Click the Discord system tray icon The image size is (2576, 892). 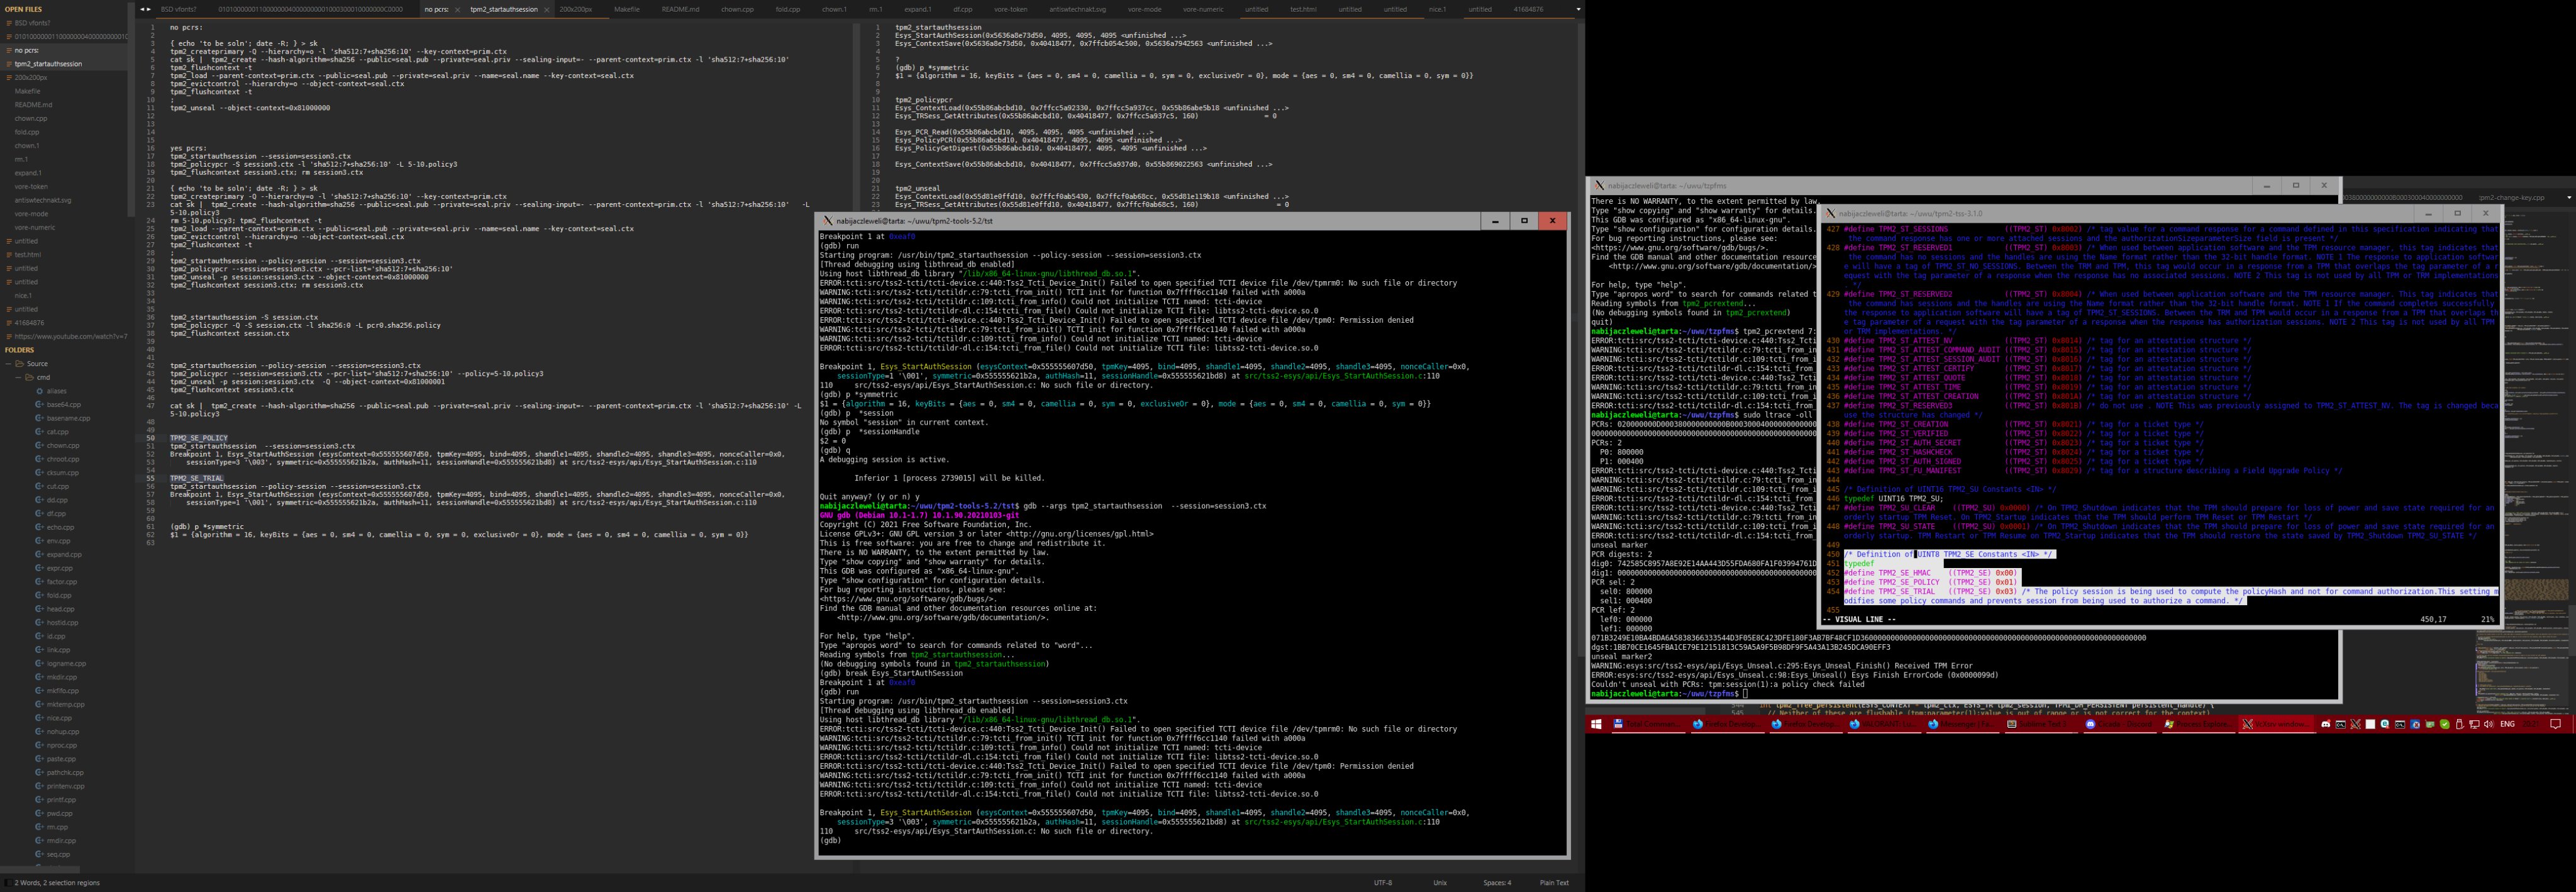click(2326, 724)
